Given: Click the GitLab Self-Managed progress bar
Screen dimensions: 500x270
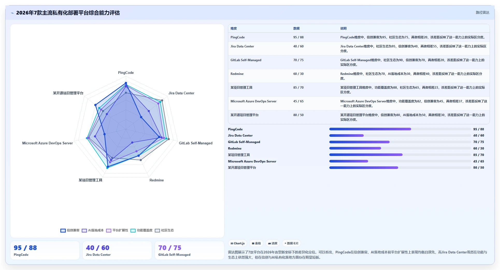Looking at the screenshot, I should [x=400, y=142].
